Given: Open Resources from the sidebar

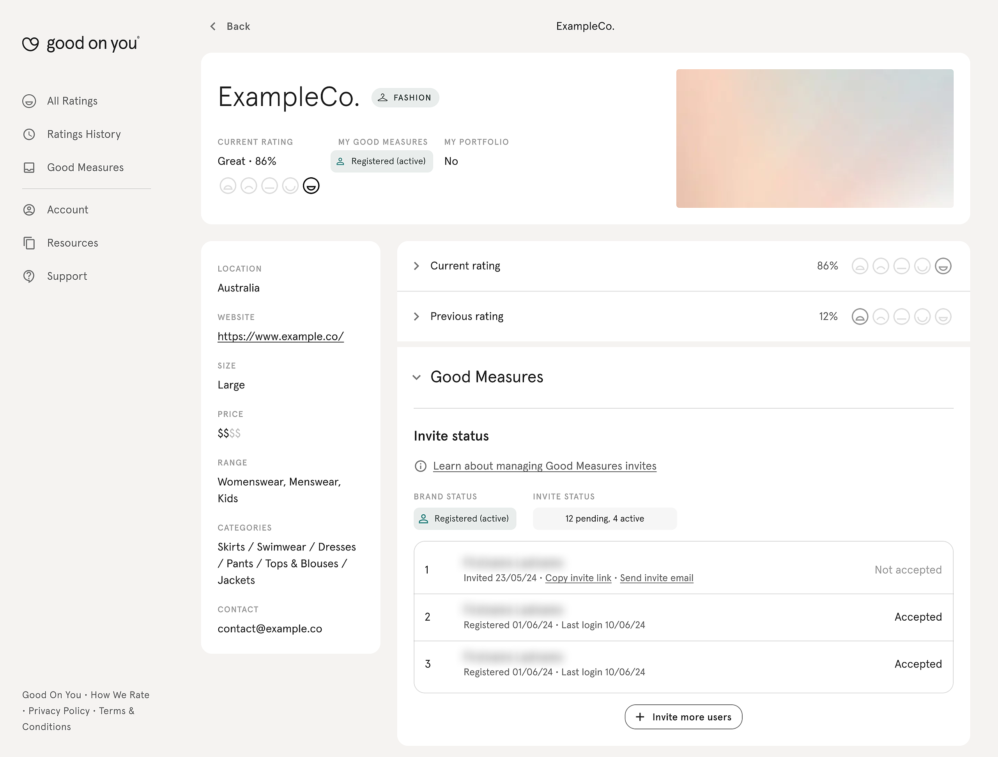Looking at the screenshot, I should coord(73,243).
